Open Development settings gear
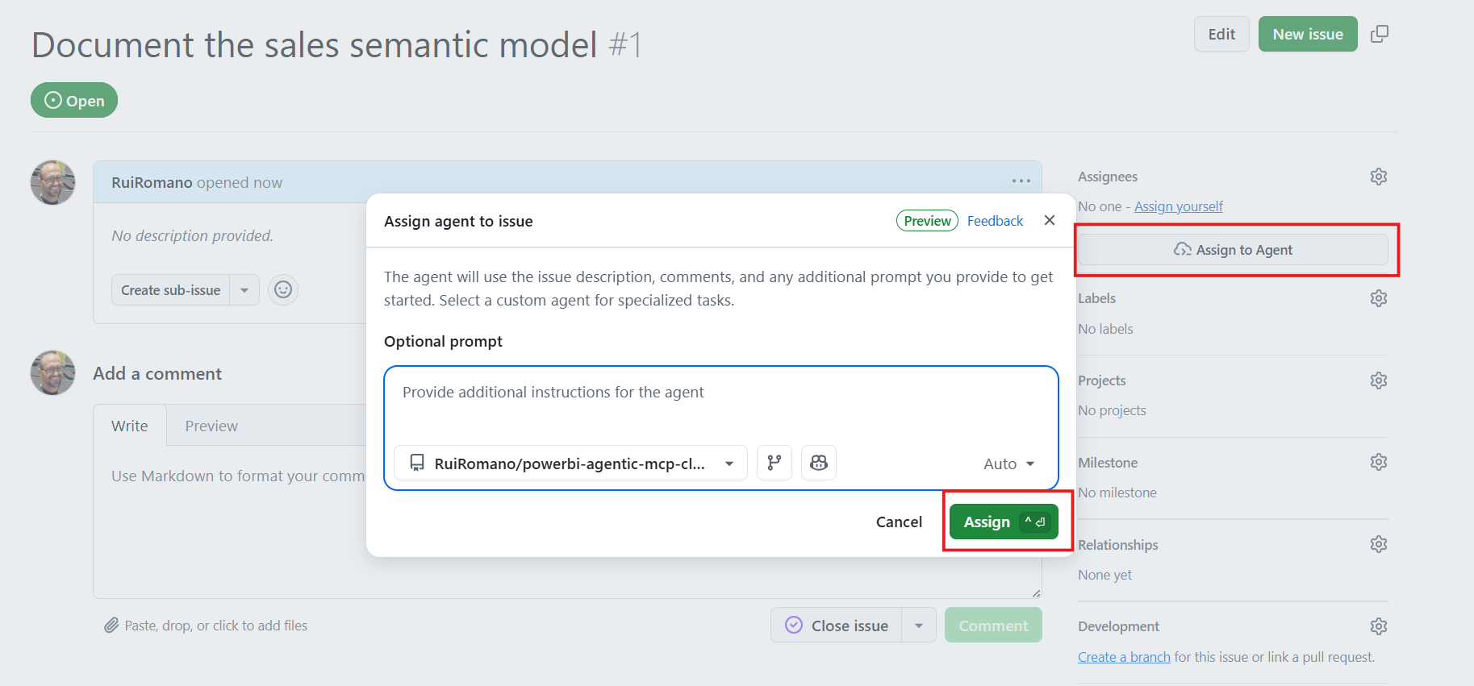The image size is (1474, 686). coord(1379,626)
